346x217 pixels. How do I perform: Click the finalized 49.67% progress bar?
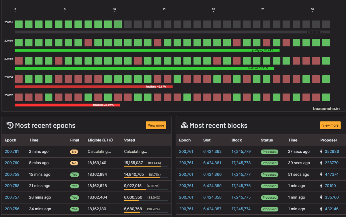(x=94, y=87)
